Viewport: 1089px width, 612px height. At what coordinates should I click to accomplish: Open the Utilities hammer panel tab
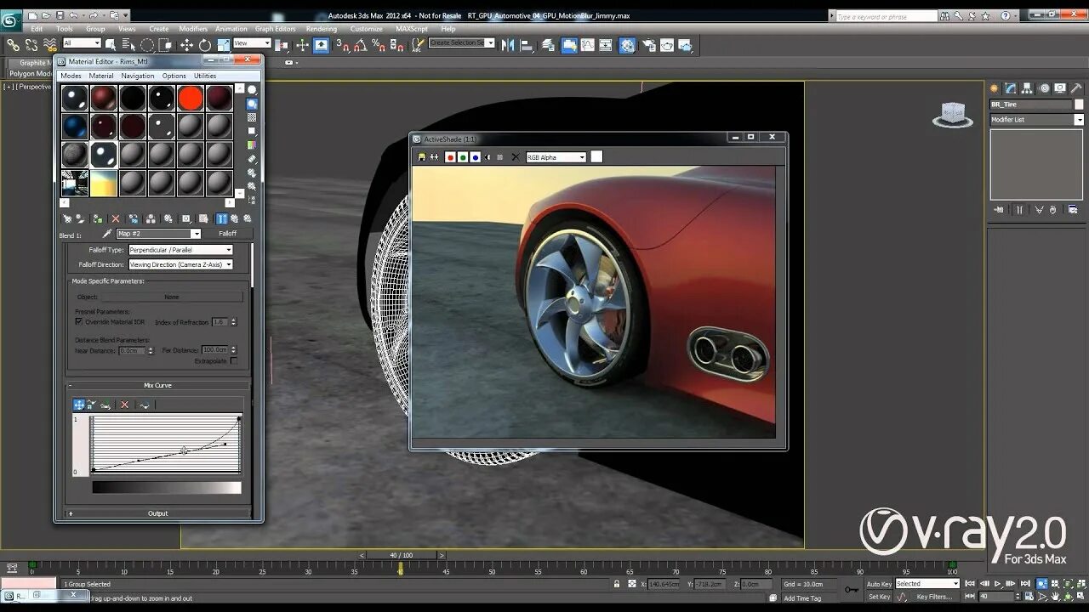(x=1076, y=88)
